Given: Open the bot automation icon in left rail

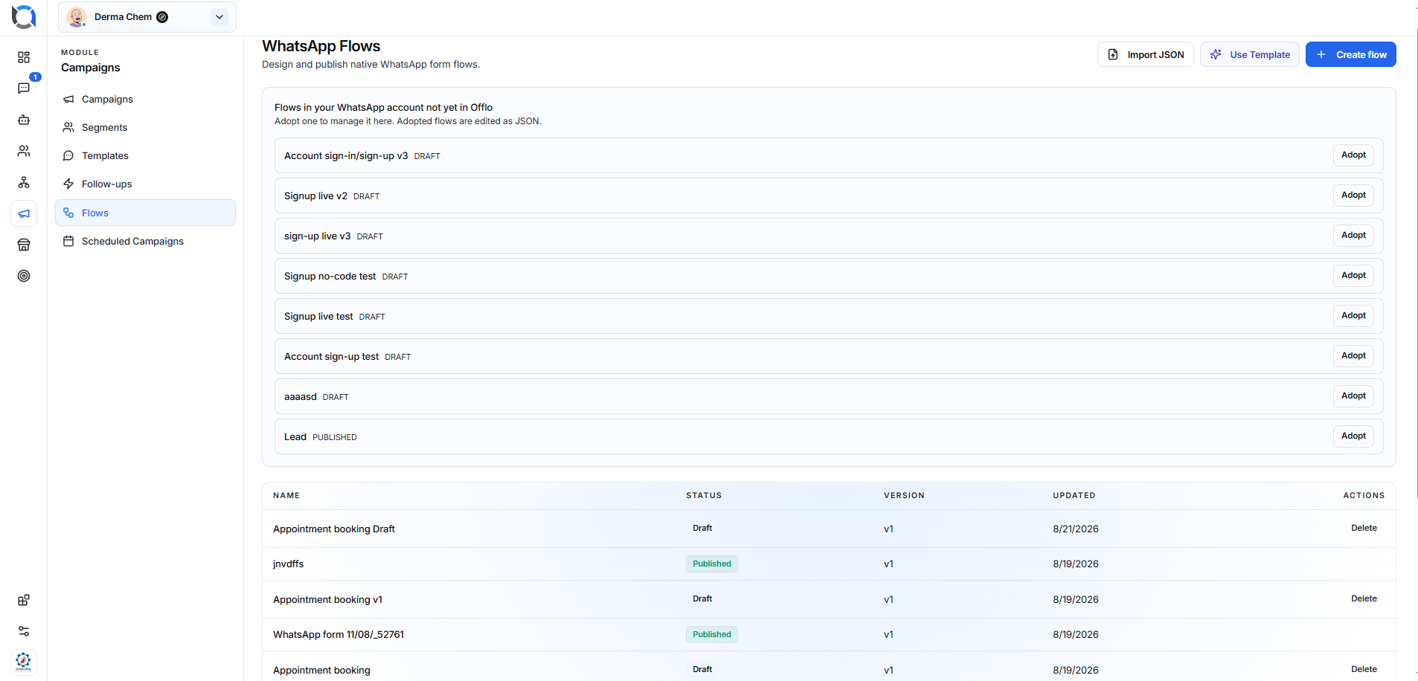Looking at the screenshot, I should [x=24, y=120].
